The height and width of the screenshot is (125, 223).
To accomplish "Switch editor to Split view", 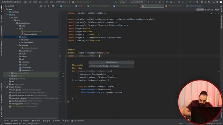I will 207,10.
